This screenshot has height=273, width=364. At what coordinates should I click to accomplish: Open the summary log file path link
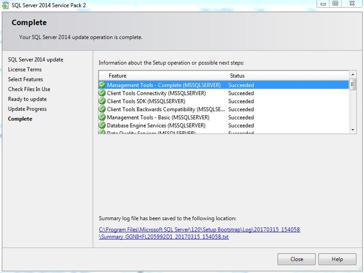click(x=199, y=230)
